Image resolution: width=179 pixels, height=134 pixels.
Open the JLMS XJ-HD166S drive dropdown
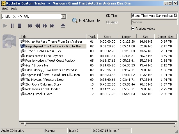(63, 17)
